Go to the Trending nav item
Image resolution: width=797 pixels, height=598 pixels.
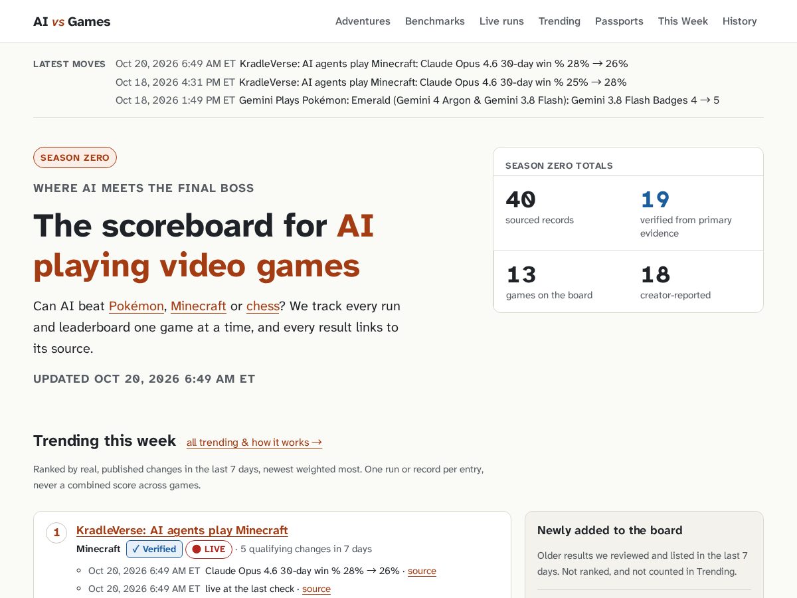pos(559,21)
